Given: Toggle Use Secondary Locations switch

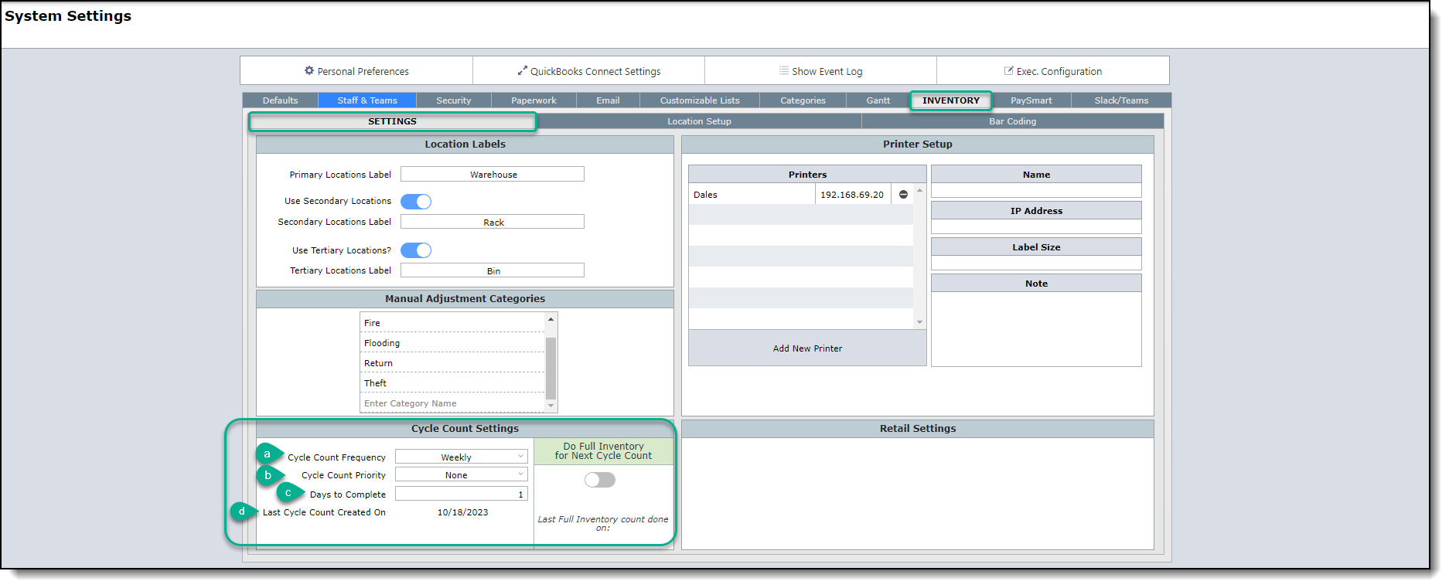Looking at the screenshot, I should point(416,202).
